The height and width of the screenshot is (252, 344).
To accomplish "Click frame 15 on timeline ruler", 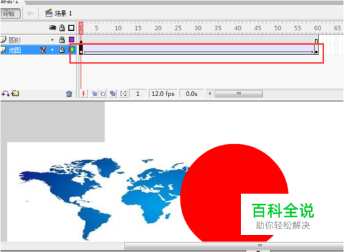I will click(x=138, y=28).
